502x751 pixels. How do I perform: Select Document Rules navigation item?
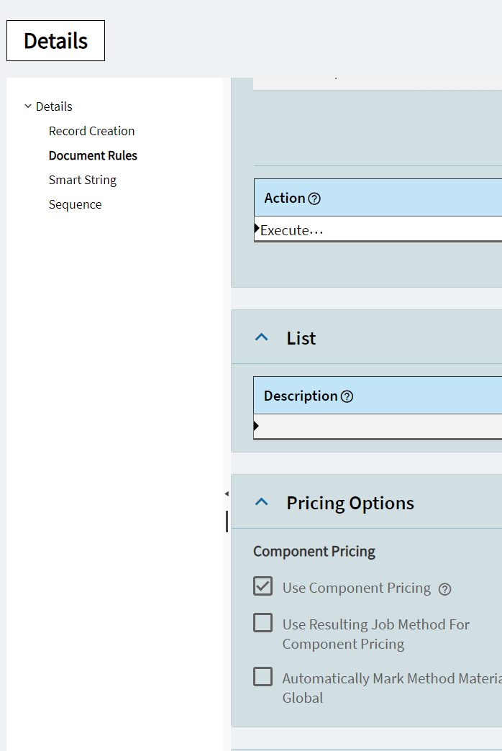pyautogui.click(x=93, y=155)
